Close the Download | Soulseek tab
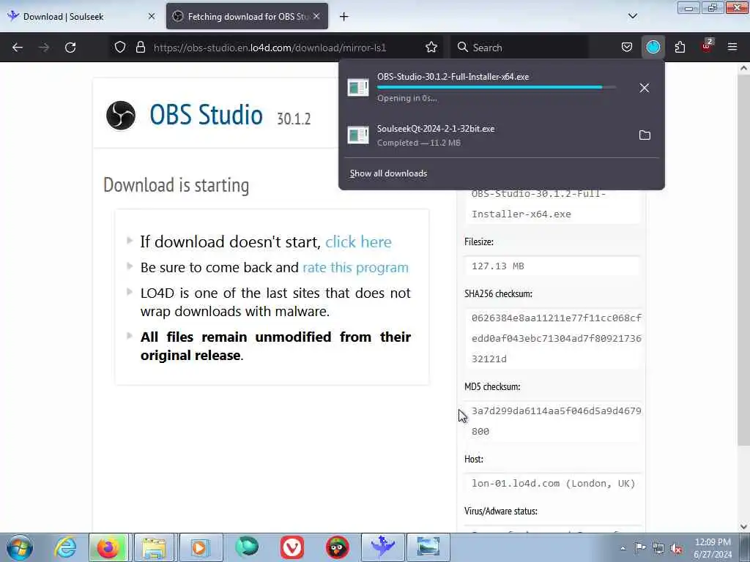Viewport: 750px width, 562px height. point(151,17)
